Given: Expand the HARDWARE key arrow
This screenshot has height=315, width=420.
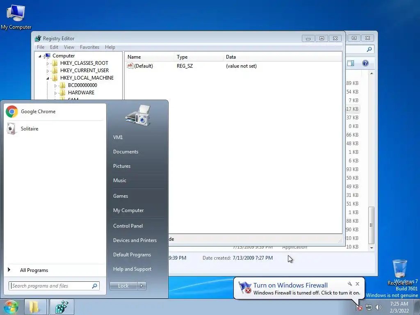Looking at the screenshot, I should 55,93.
